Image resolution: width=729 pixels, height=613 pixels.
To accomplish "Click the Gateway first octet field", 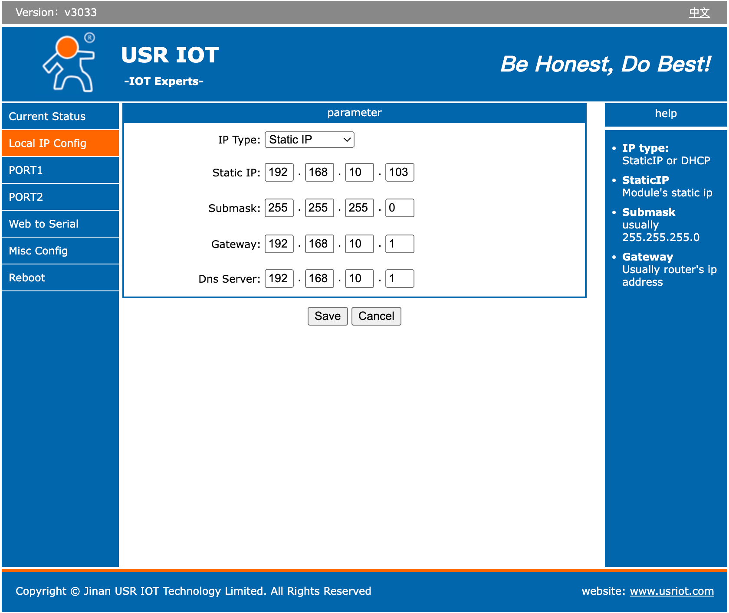I will click(279, 244).
